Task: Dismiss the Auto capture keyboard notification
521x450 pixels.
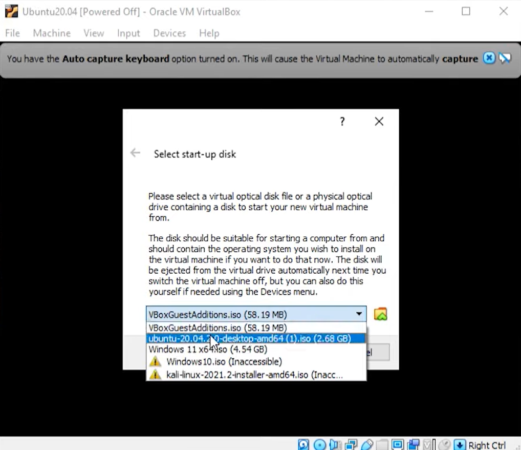Action: click(x=489, y=58)
